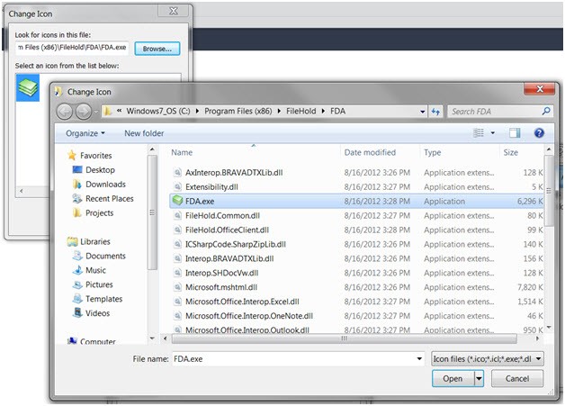Open the File name dropdown arrow
This screenshot has height=406, width=565.
pyautogui.click(x=419, y=359)
